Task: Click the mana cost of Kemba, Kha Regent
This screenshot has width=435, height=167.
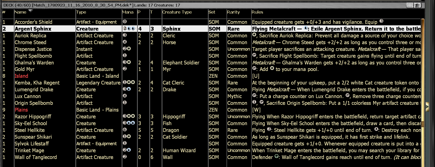Action: [x=129, y=82]
